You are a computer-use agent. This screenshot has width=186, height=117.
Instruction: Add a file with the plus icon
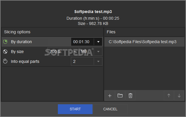click(110, 96)
